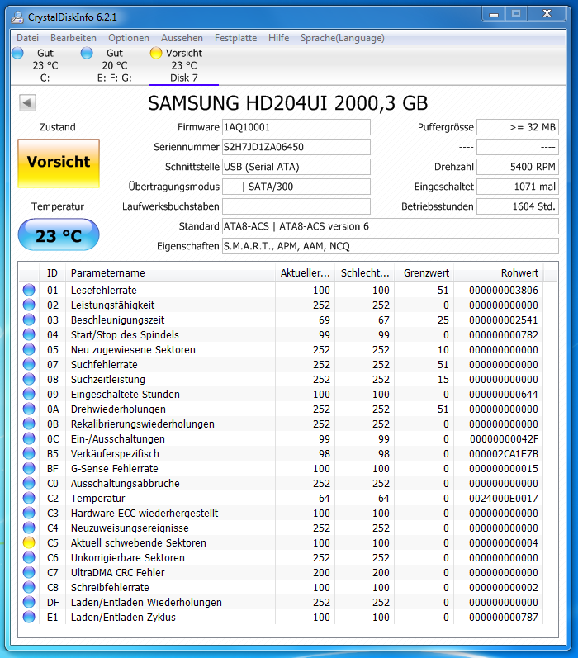Screen dimensions: 578x658
Task: Click the ID column header
Action: coord(52,273)
